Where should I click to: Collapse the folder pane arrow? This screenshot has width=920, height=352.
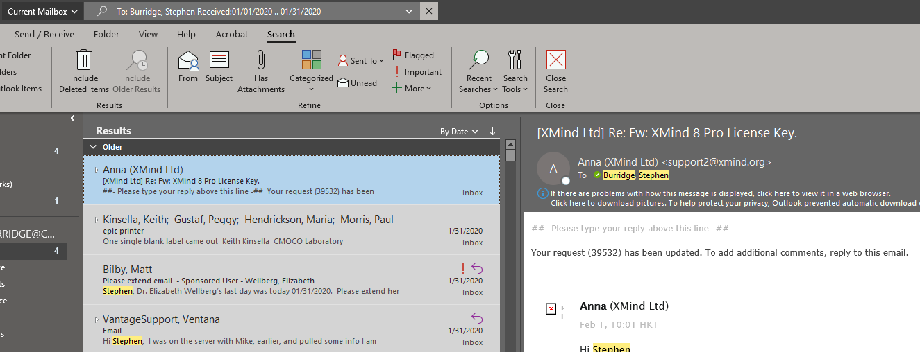pyautogui.click(x=72, y=118)
